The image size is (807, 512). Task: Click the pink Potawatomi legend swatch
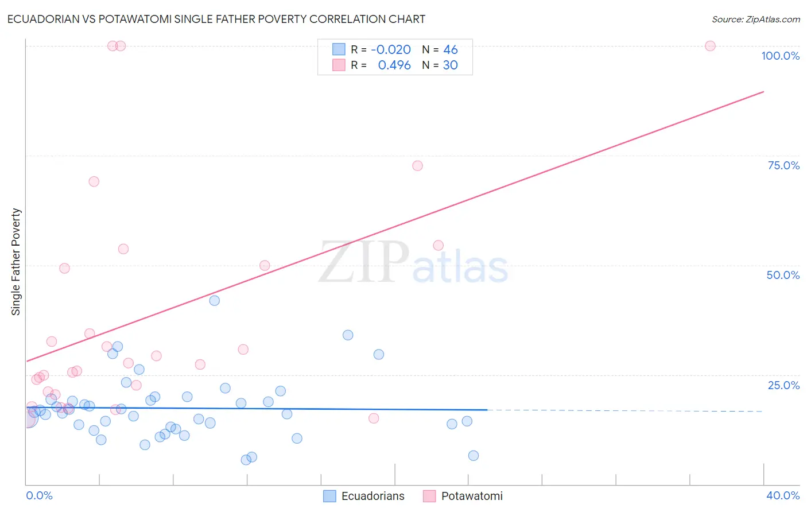tap(429, 496)
